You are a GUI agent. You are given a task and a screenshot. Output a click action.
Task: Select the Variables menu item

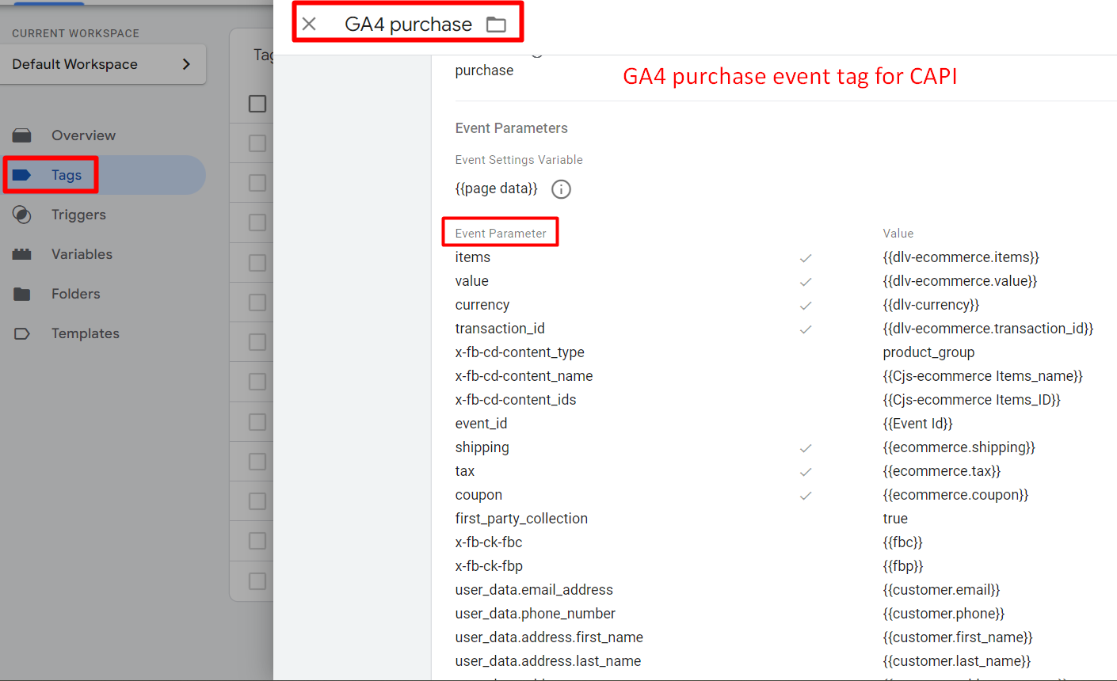click(x=82, y=254)
